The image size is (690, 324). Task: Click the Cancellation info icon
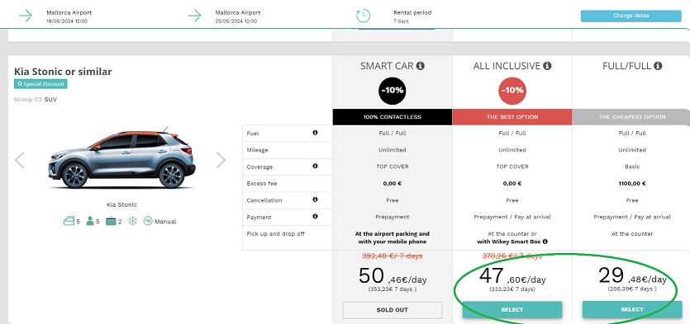click(x=315, y=200)
